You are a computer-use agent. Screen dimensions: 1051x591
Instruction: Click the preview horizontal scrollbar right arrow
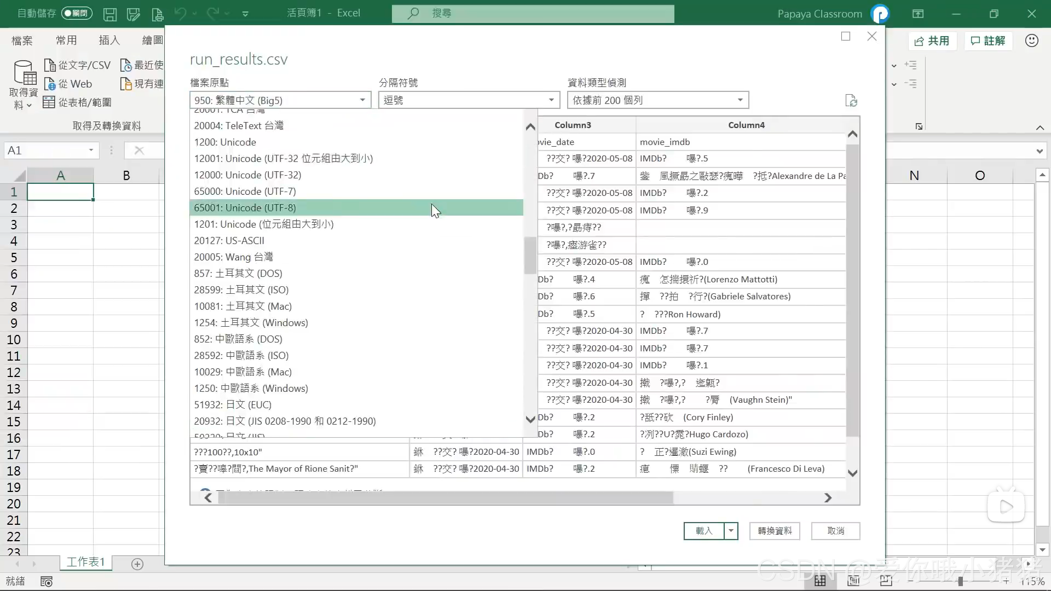pyautogui.click(x=828, y=497)
